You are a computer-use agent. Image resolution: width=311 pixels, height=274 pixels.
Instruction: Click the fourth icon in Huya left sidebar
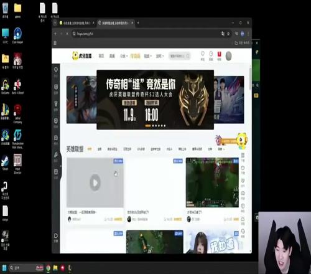(x=56, y=121)
